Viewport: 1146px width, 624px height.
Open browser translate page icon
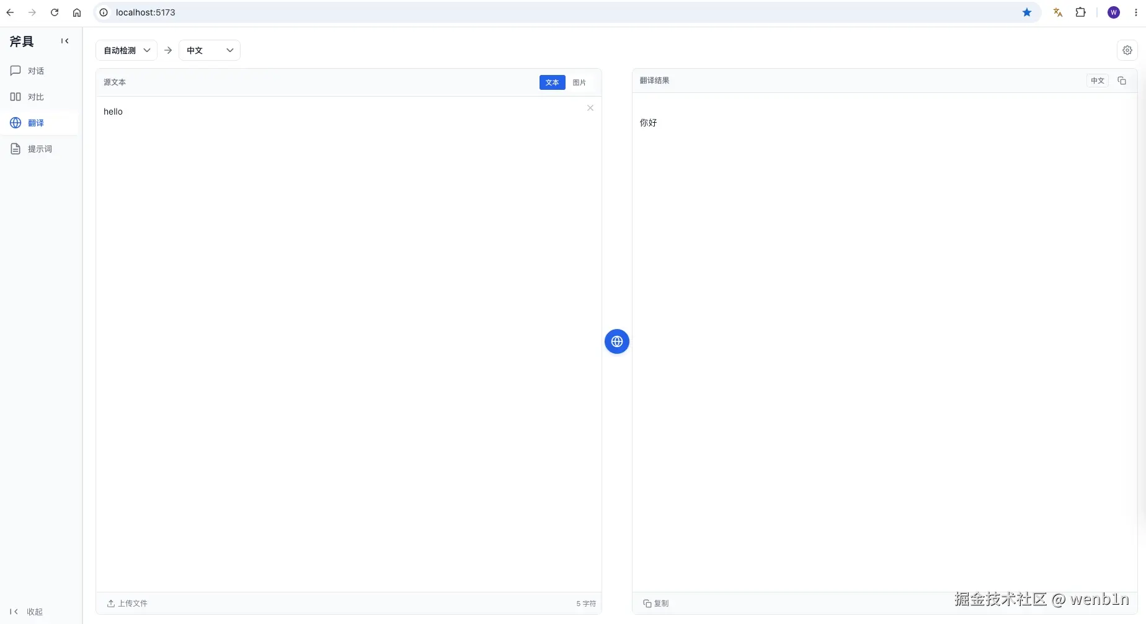pos(1058,12)
